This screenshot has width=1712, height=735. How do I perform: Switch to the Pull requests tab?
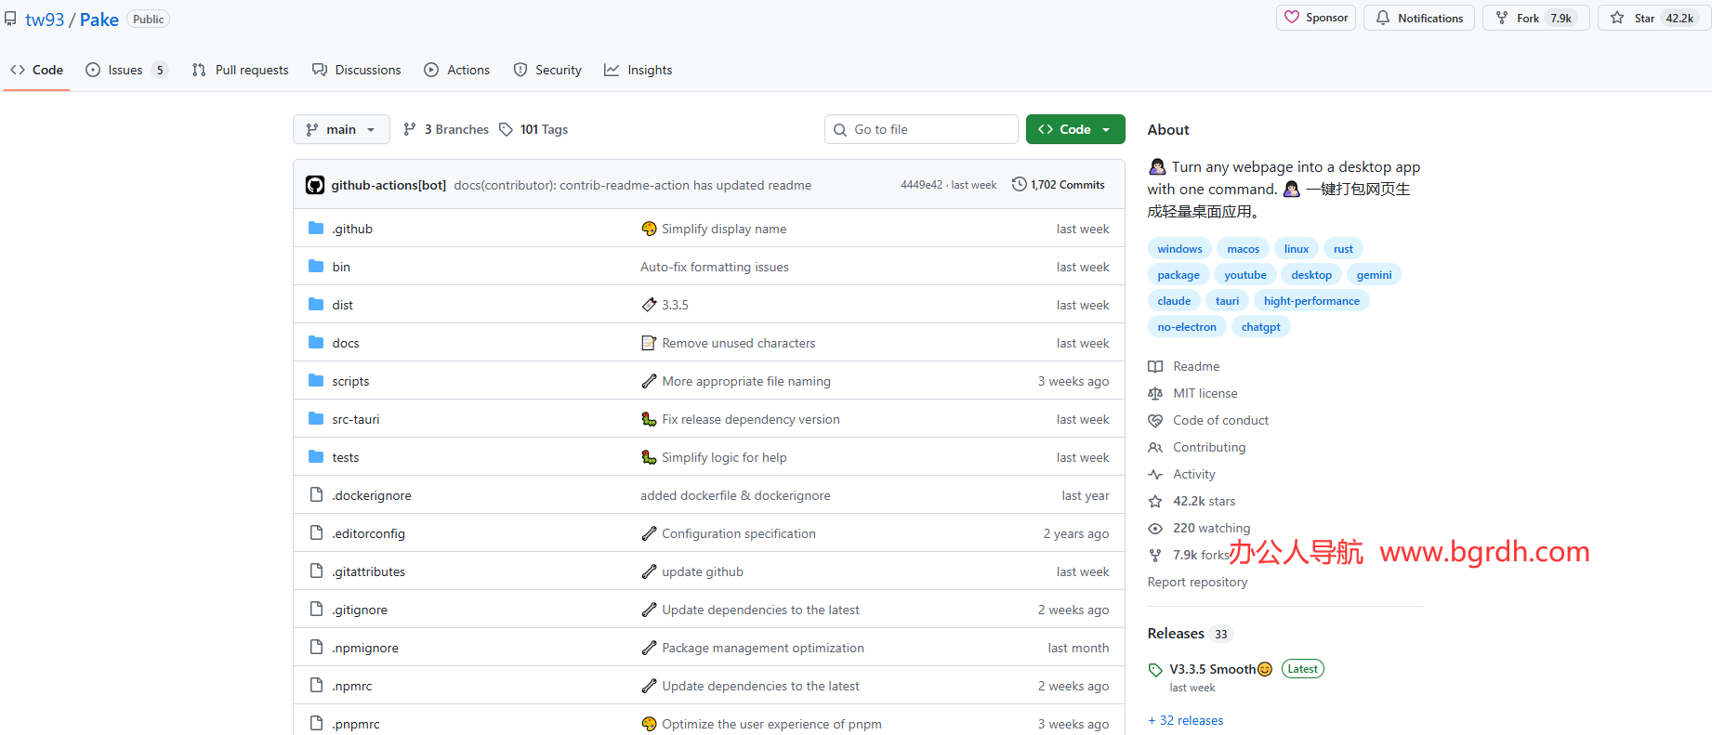point(241,70)
